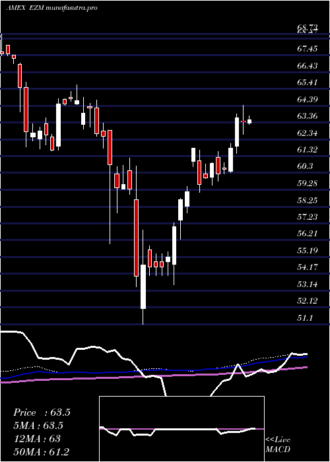Click the 62.34 price axis label

(x=308, y=133)
